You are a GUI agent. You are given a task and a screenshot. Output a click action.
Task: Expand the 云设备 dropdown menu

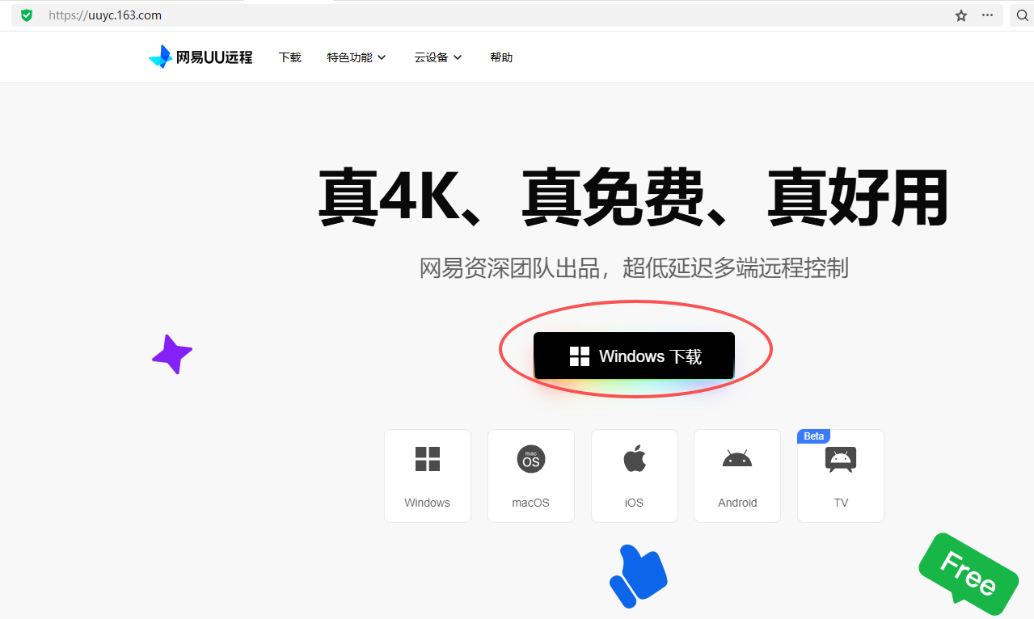click(x=438, y=57)
